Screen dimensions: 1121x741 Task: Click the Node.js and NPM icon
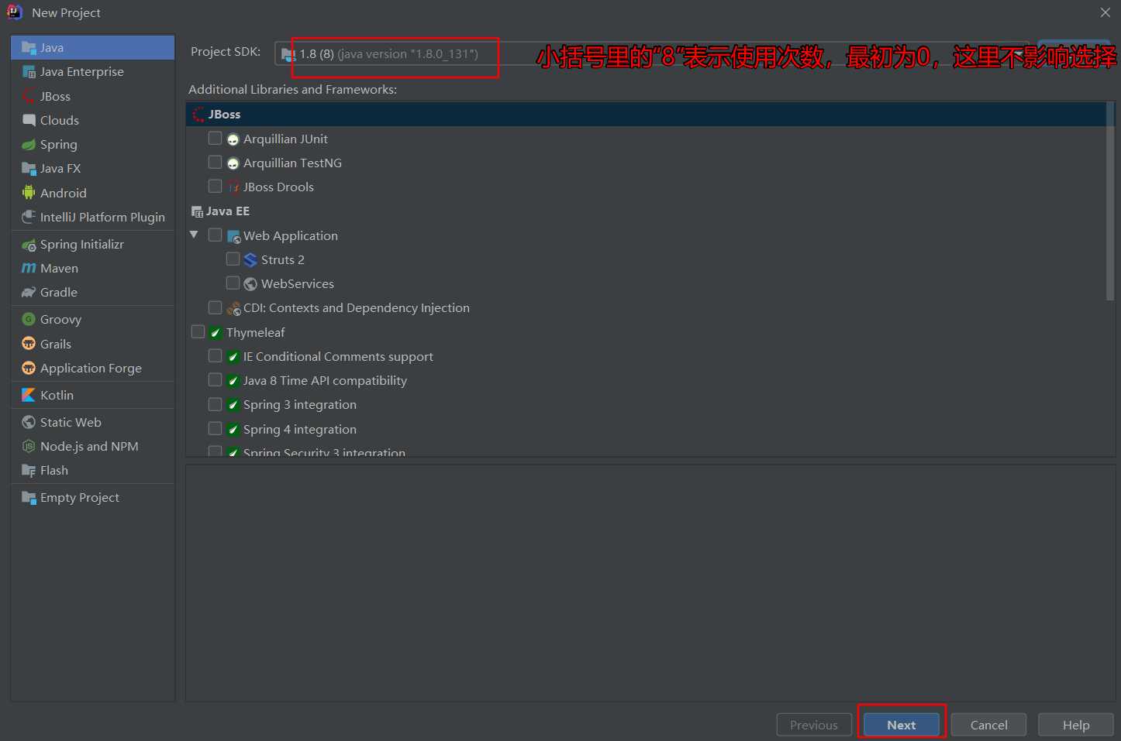coord(29,446)
